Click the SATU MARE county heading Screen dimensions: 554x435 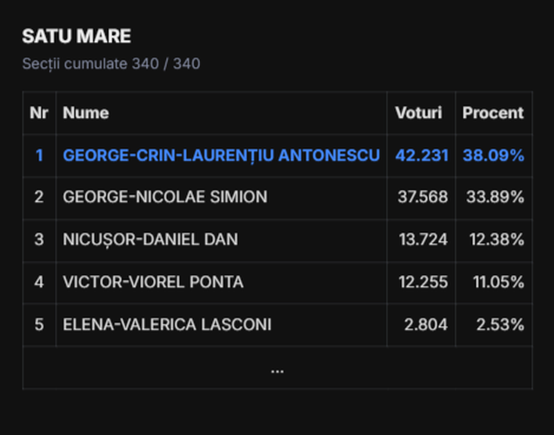coord(77,36)
